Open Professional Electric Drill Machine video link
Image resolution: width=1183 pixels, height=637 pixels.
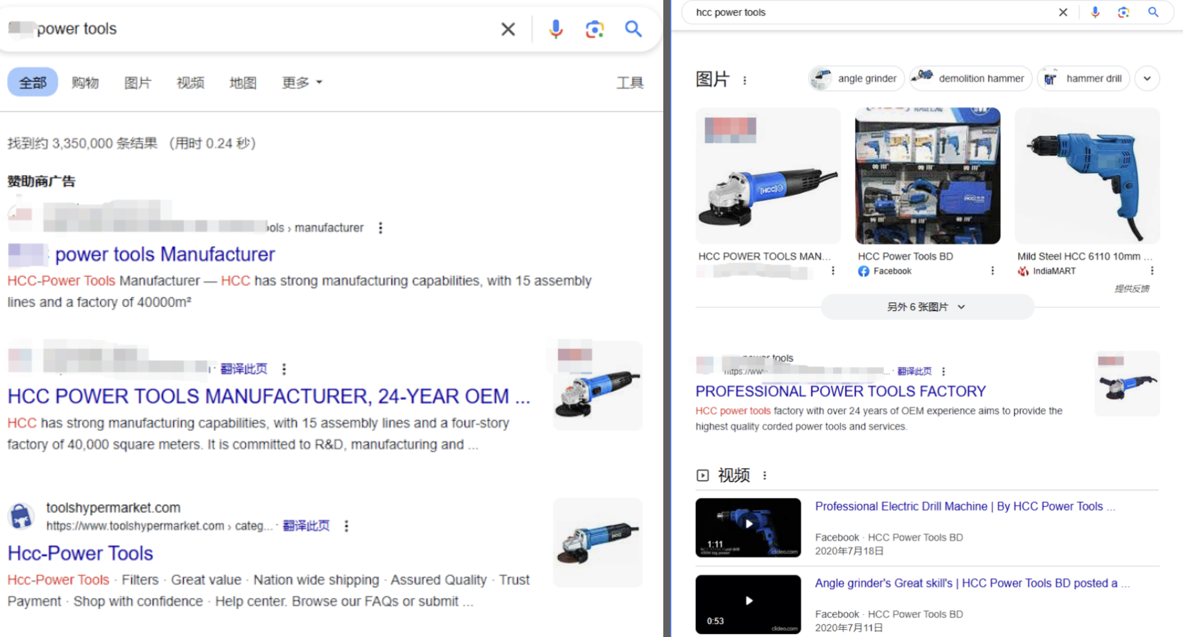pyautogui.click(x=965, y=506)
